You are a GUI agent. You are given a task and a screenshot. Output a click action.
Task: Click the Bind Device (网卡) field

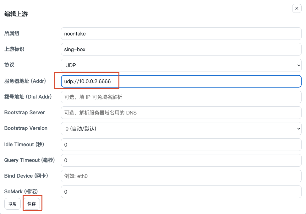pos(181,176)
